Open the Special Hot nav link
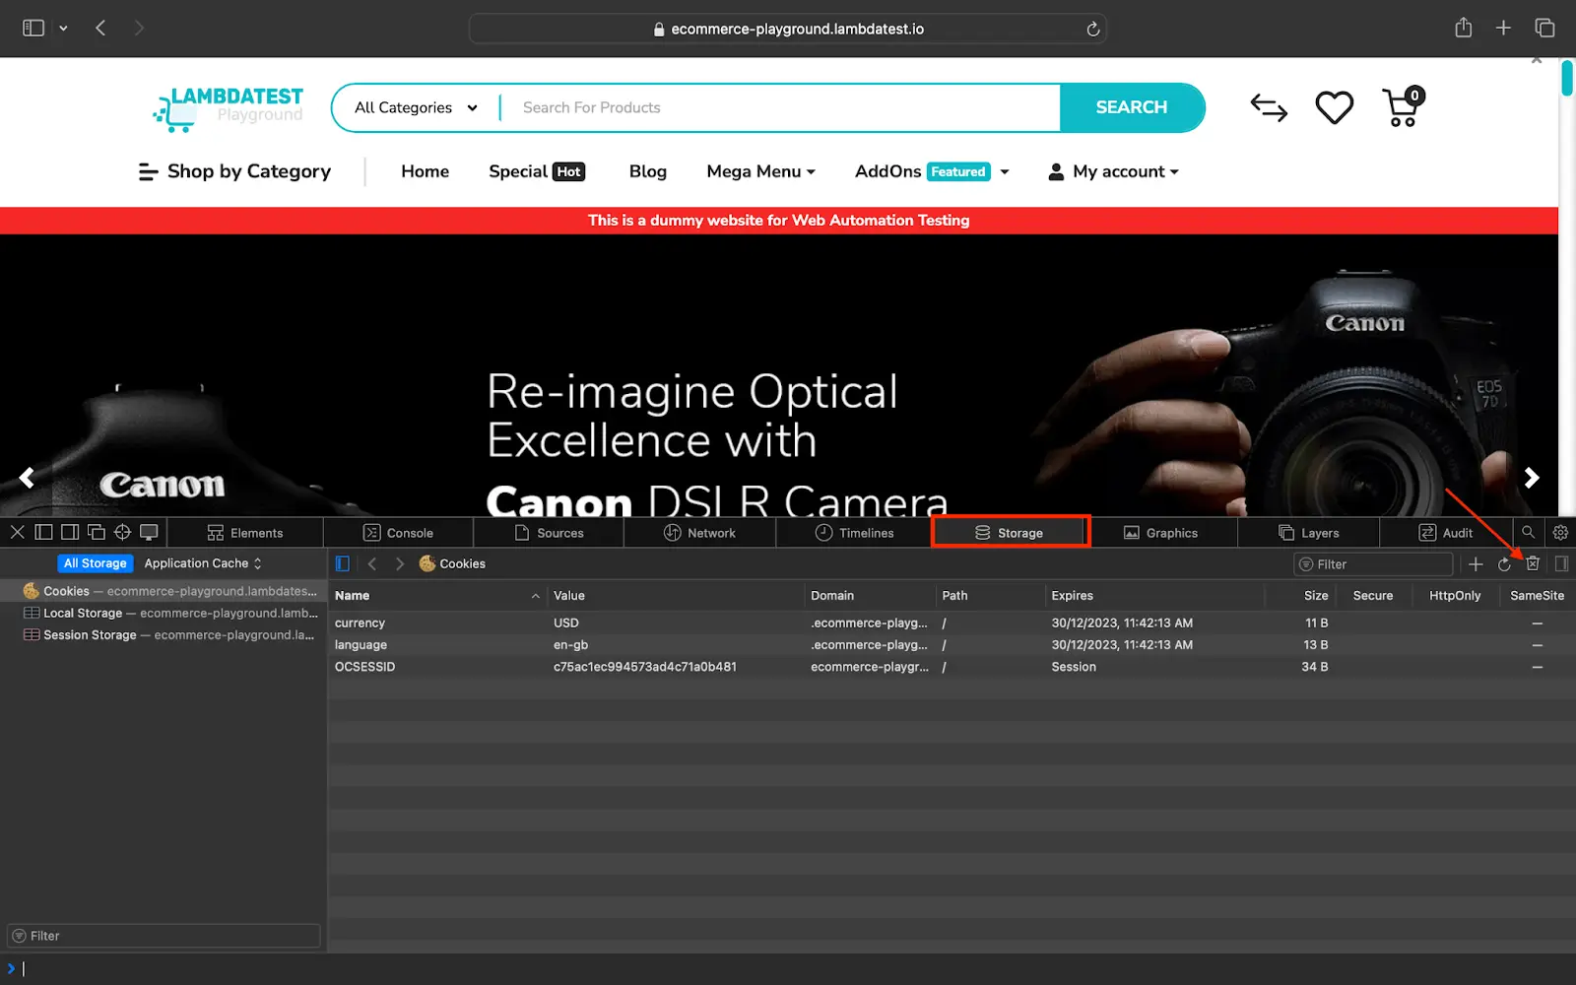Image resolution: width=1576 pixels, height=985 pixels. (537, 171)
